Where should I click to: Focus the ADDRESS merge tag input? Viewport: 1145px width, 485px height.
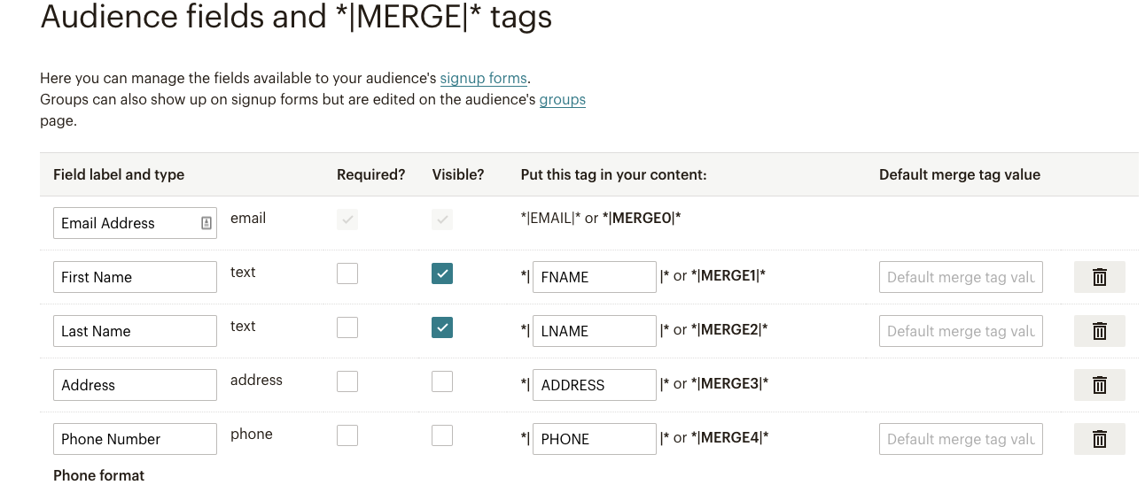point(594,385)
